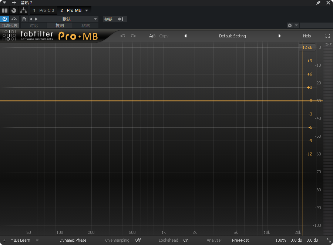Toggle the A/B state switch

coord(152,36)
